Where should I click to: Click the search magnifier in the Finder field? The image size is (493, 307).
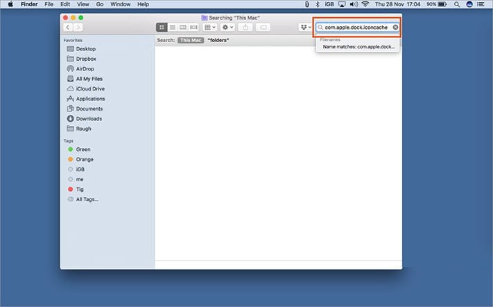point(320,28)
